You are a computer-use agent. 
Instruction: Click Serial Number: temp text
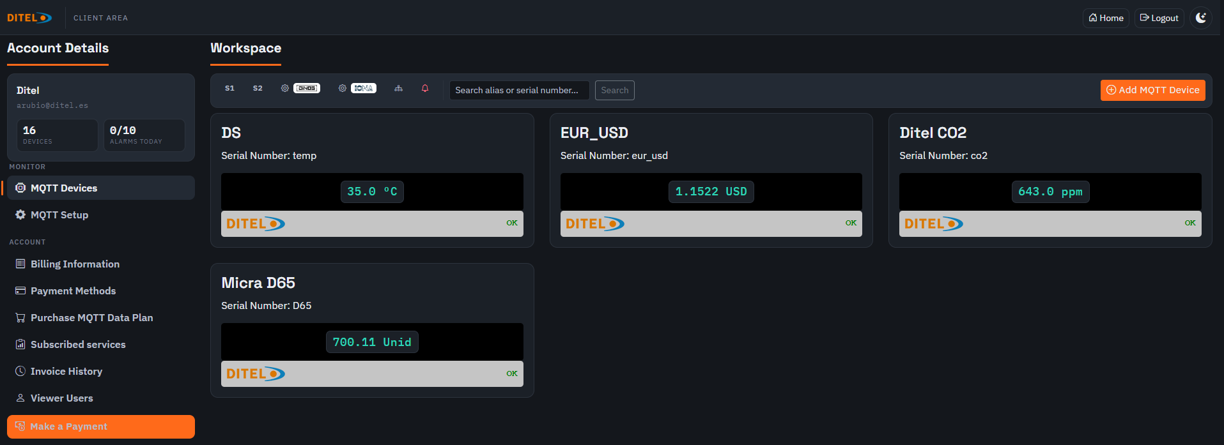(x=269, y=155)
